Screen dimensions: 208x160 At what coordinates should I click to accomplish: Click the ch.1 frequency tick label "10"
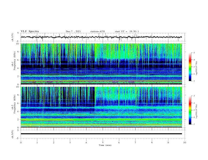coord(18,44)
